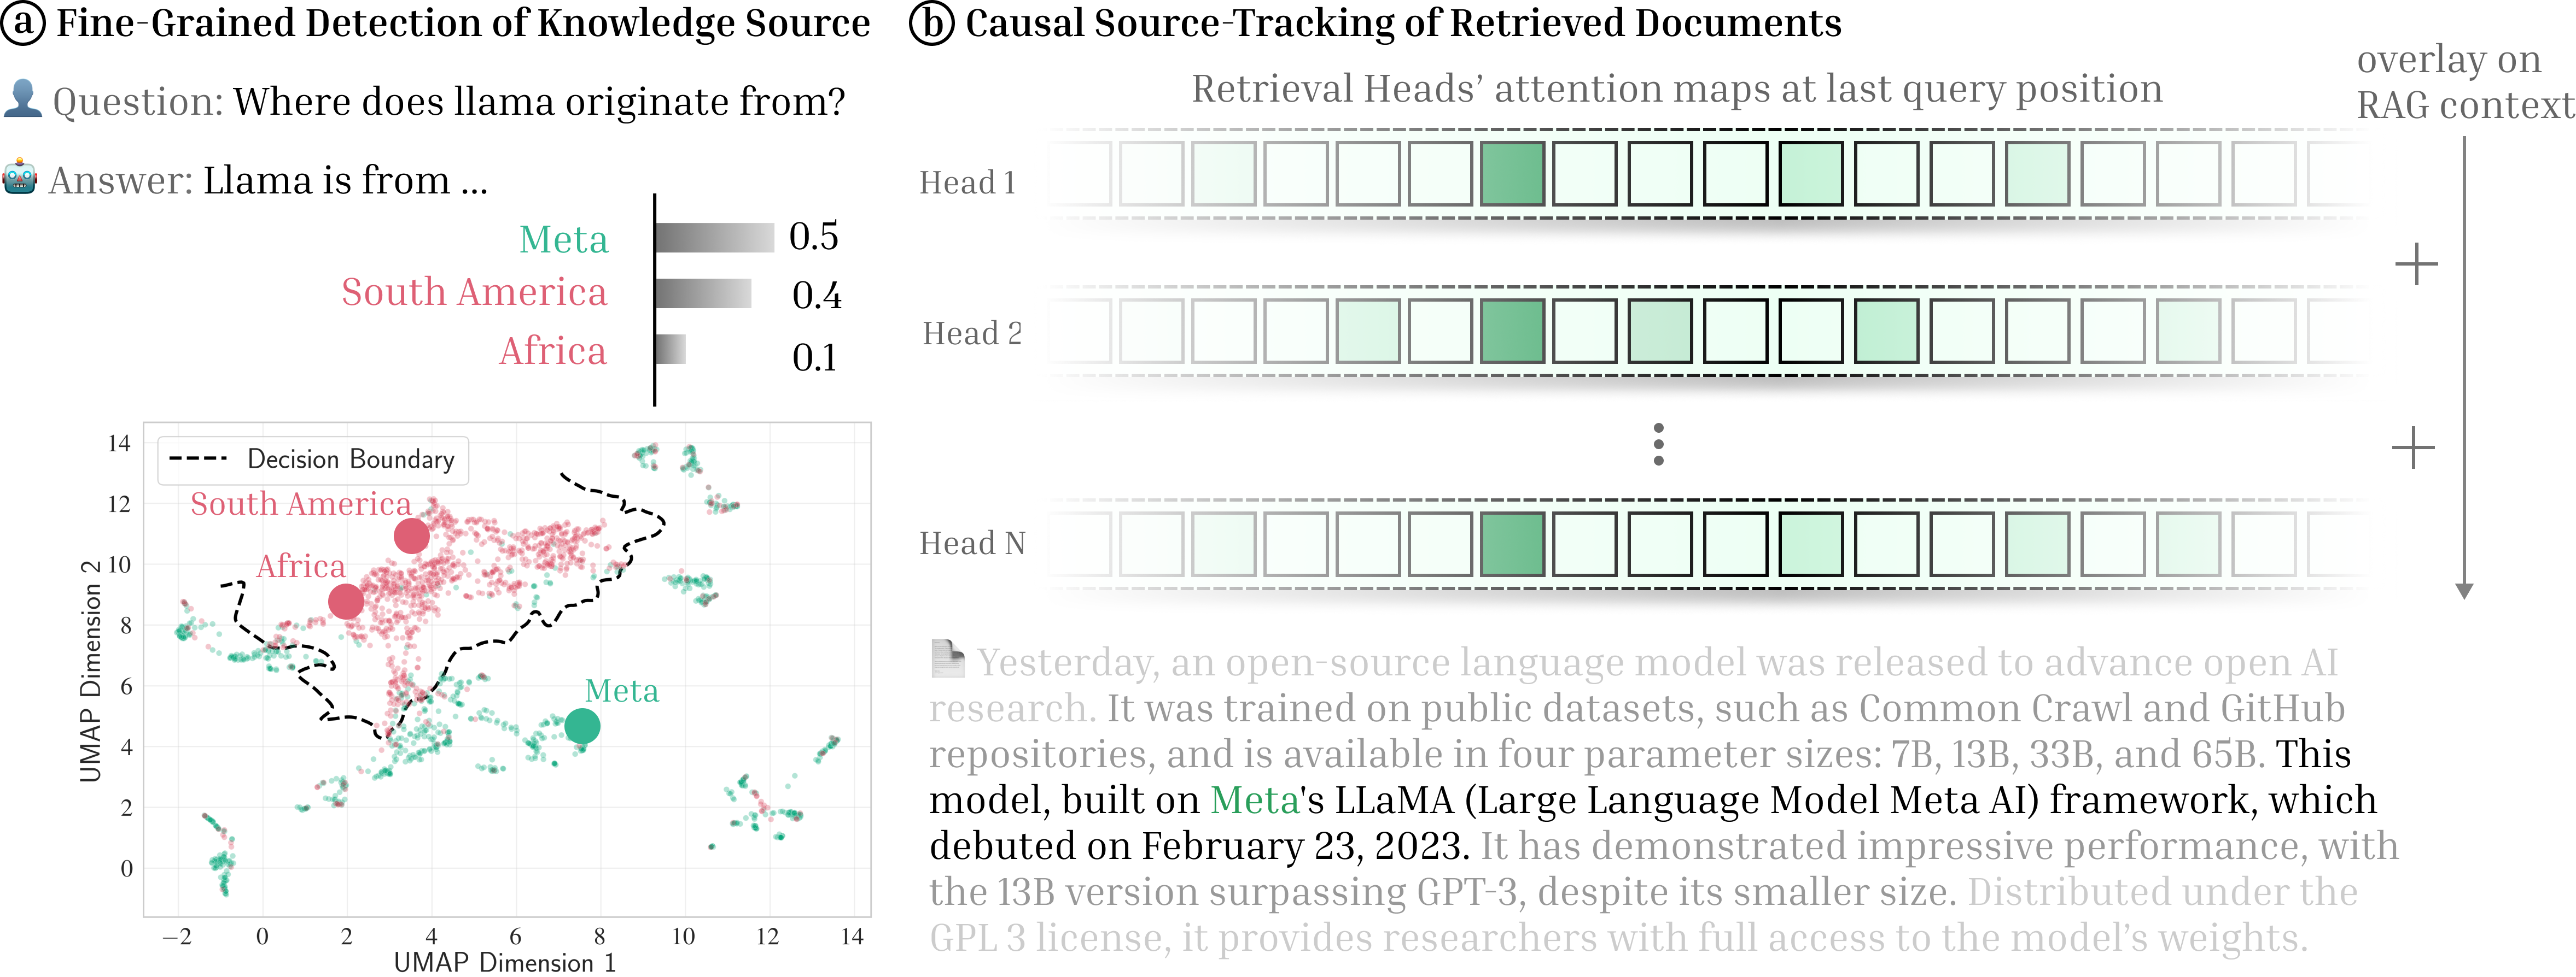Click the plus sign right of the vertical ellipsis
The width and height of the screenshot is (2576, 977).
[2412, 446]
